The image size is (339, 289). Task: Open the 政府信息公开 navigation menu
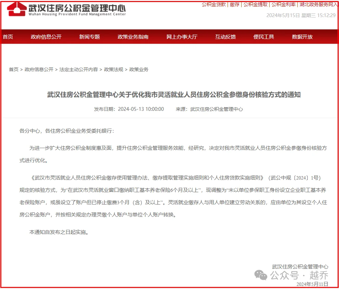(46, 37)
